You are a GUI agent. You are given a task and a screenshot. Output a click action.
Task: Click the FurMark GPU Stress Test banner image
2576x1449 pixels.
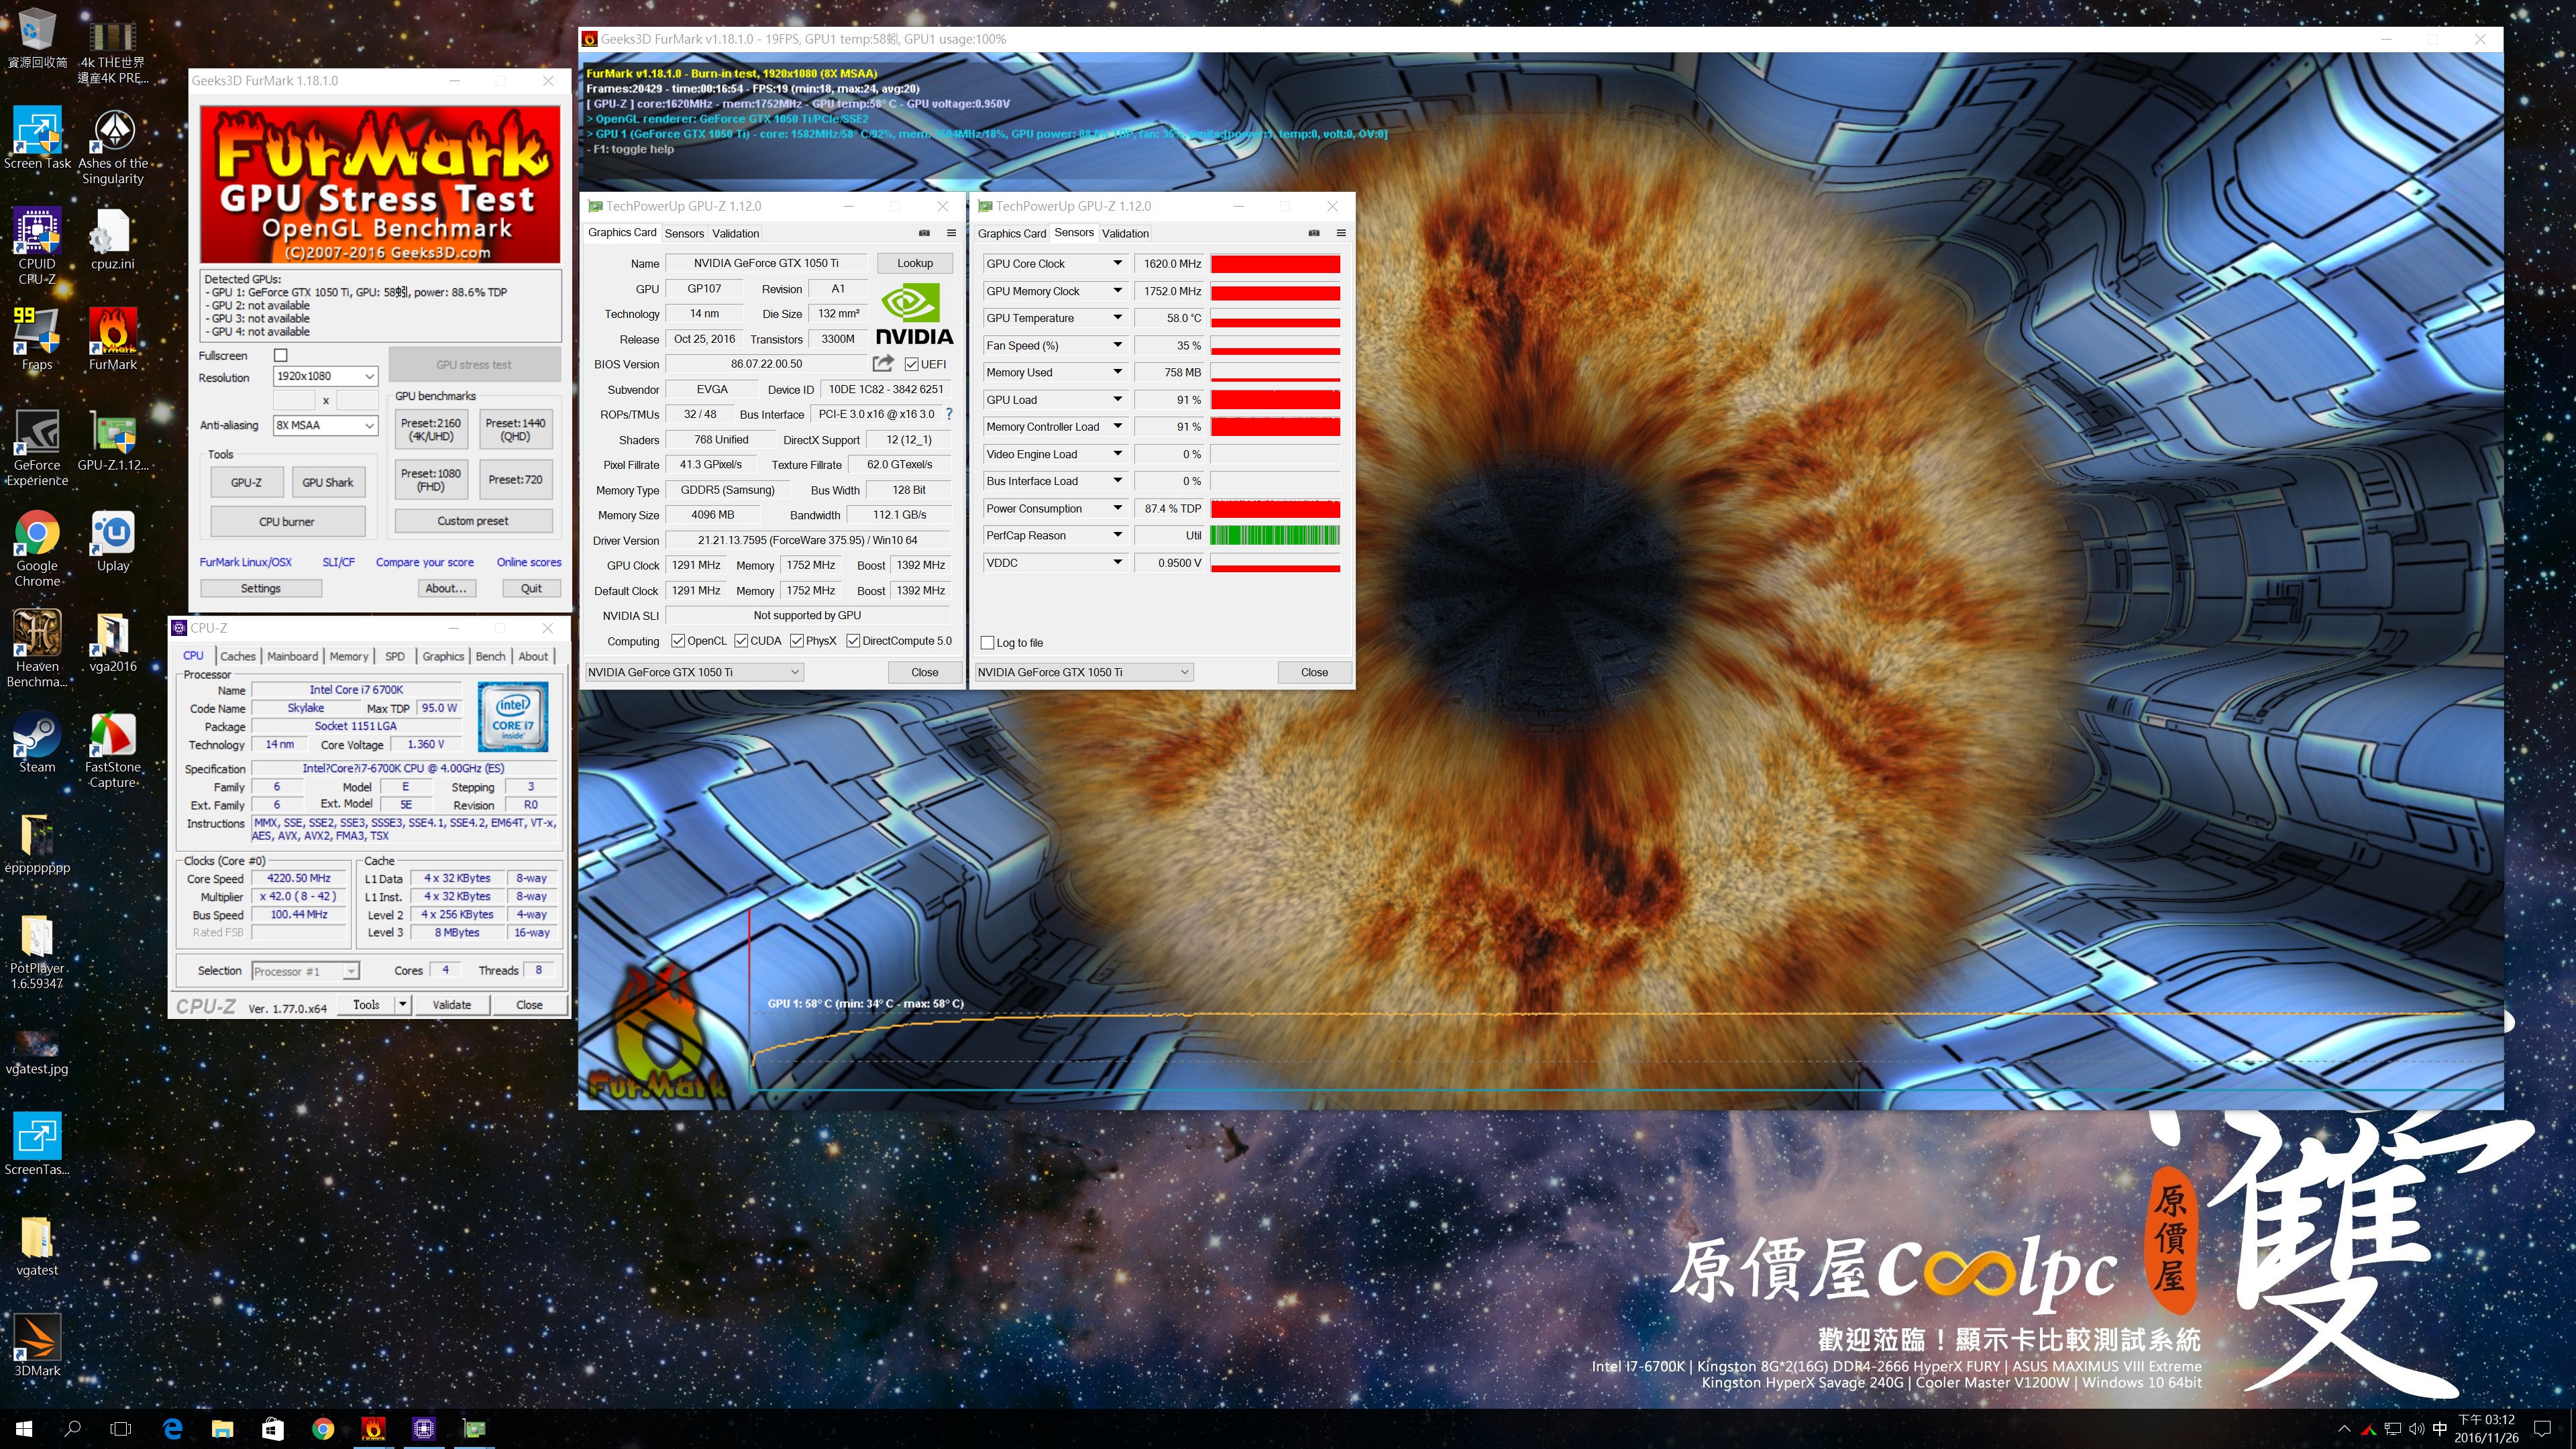380,184
